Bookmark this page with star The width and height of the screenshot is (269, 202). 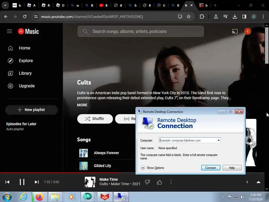click(x=189, y=17)
